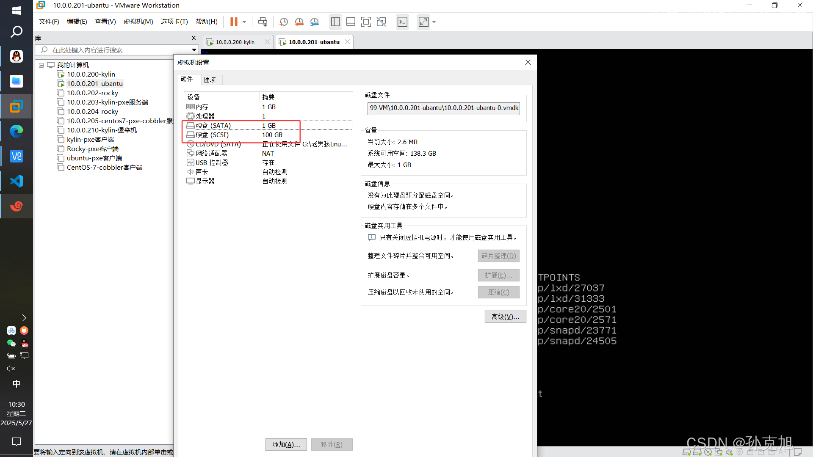Open the power options dropdown next to pause

(x=244, y=22)
